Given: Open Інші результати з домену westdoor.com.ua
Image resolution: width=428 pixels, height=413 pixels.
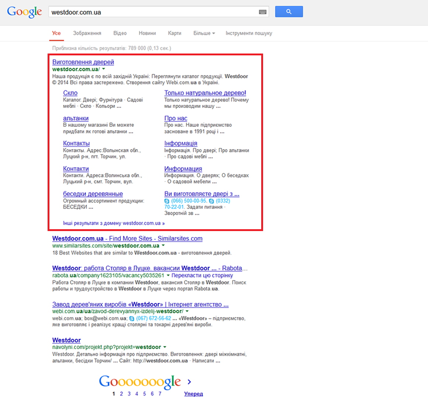Looking at the screenshot, I should [x=114, y=223].
